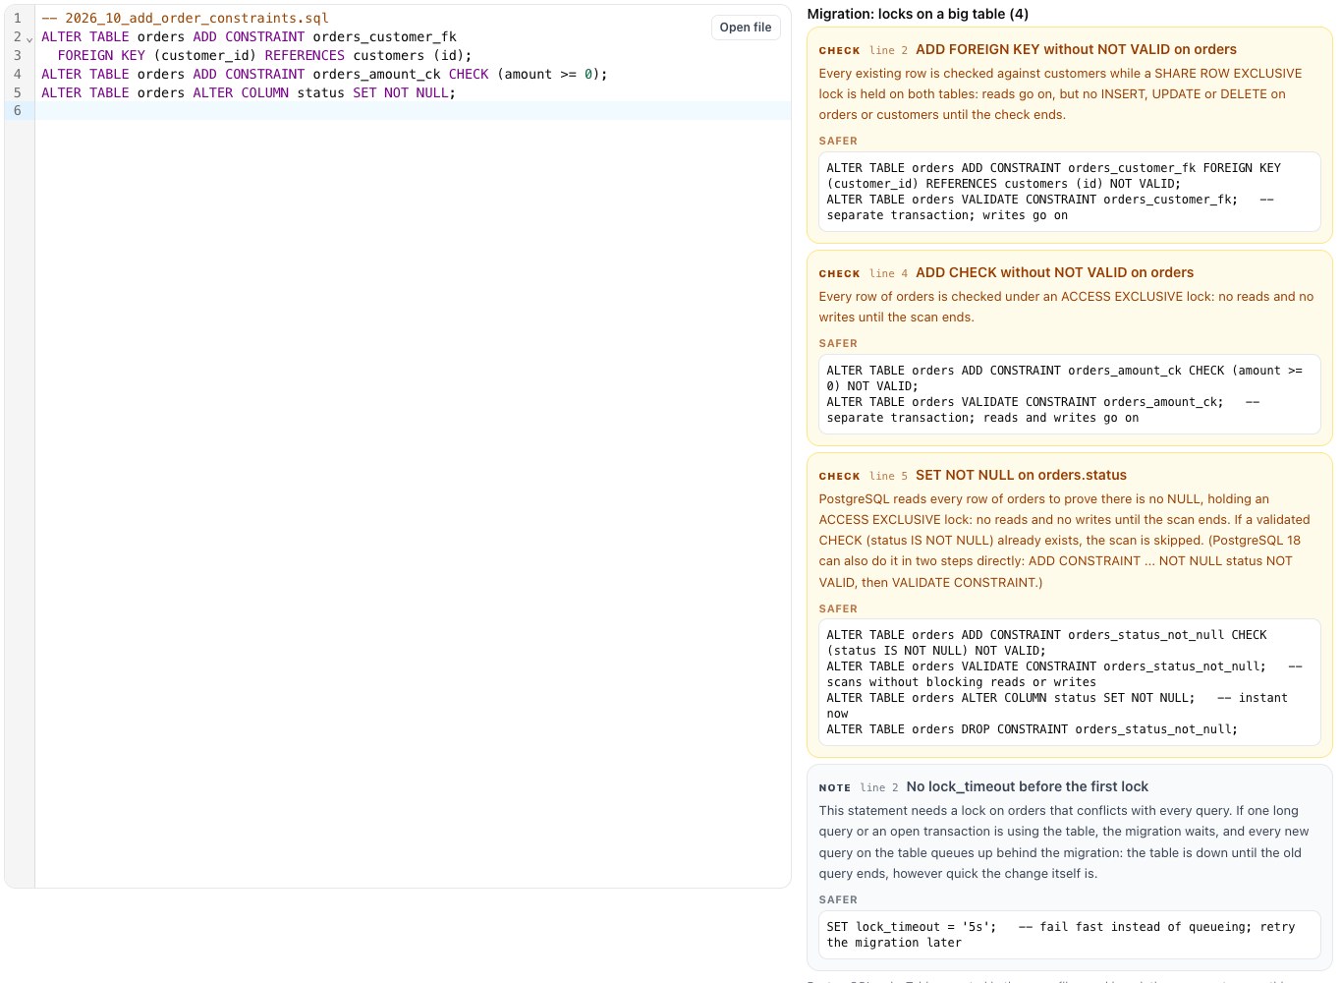The height and width of the screenshot is (983, 1341).
Task: Click line number 4 in the gutter
Action: [17, 75]
